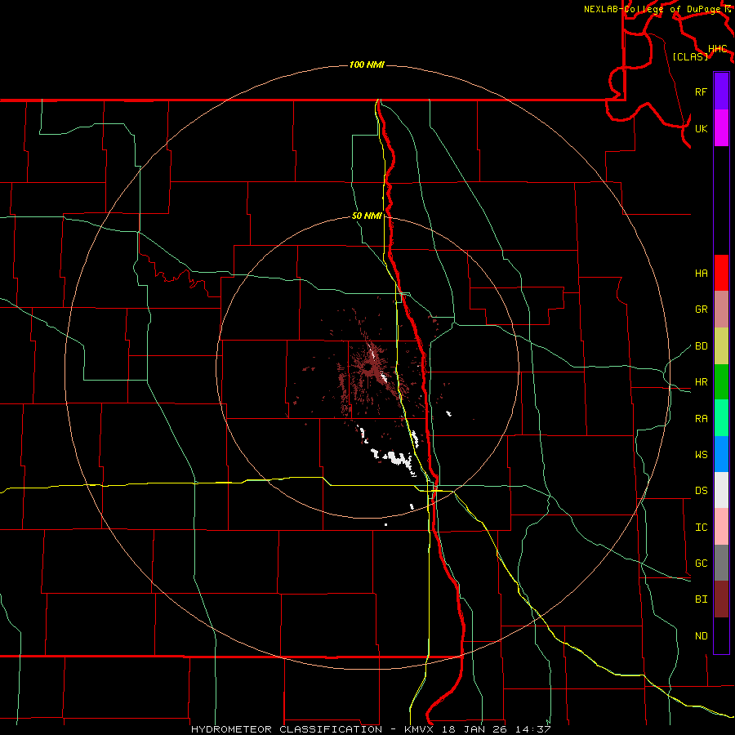This screenshot has height=735, width=735.
Task: Click the mint green RA swatch
Action: 721,417
